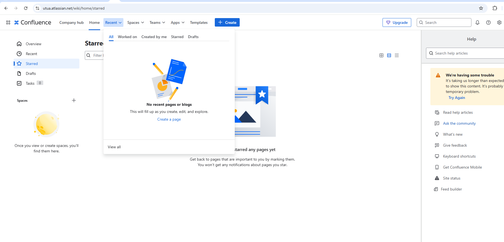Open Recent in sidebar
Viewport: 504px width, 242px height.
point(47,54)
